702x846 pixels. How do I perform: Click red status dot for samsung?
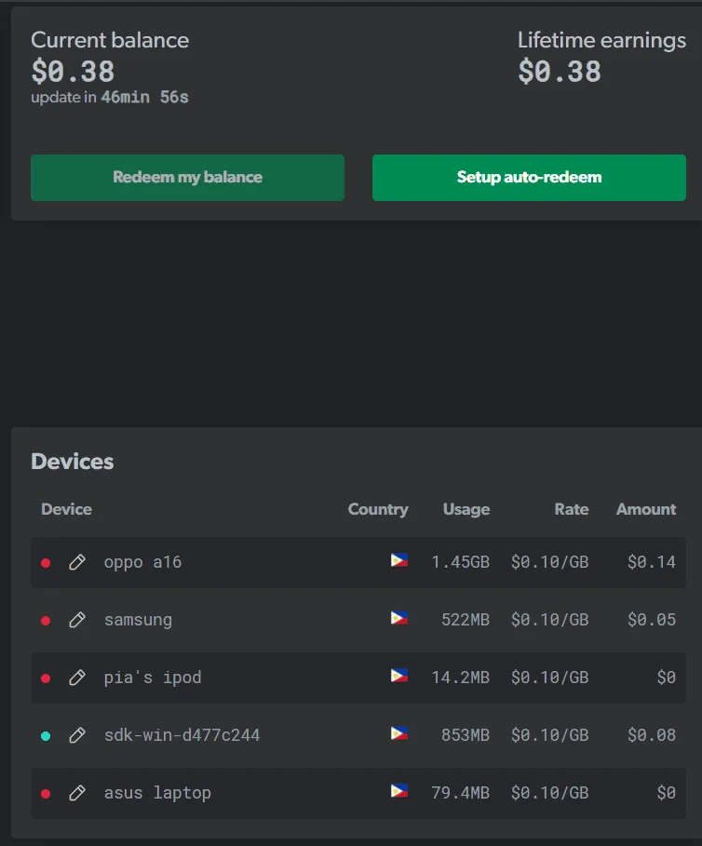click(46, 621)
